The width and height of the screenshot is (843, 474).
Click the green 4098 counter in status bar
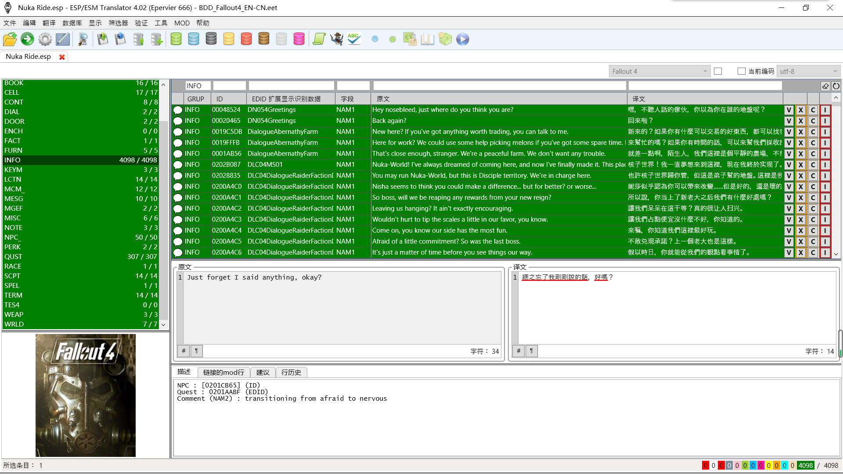[806, 465]
